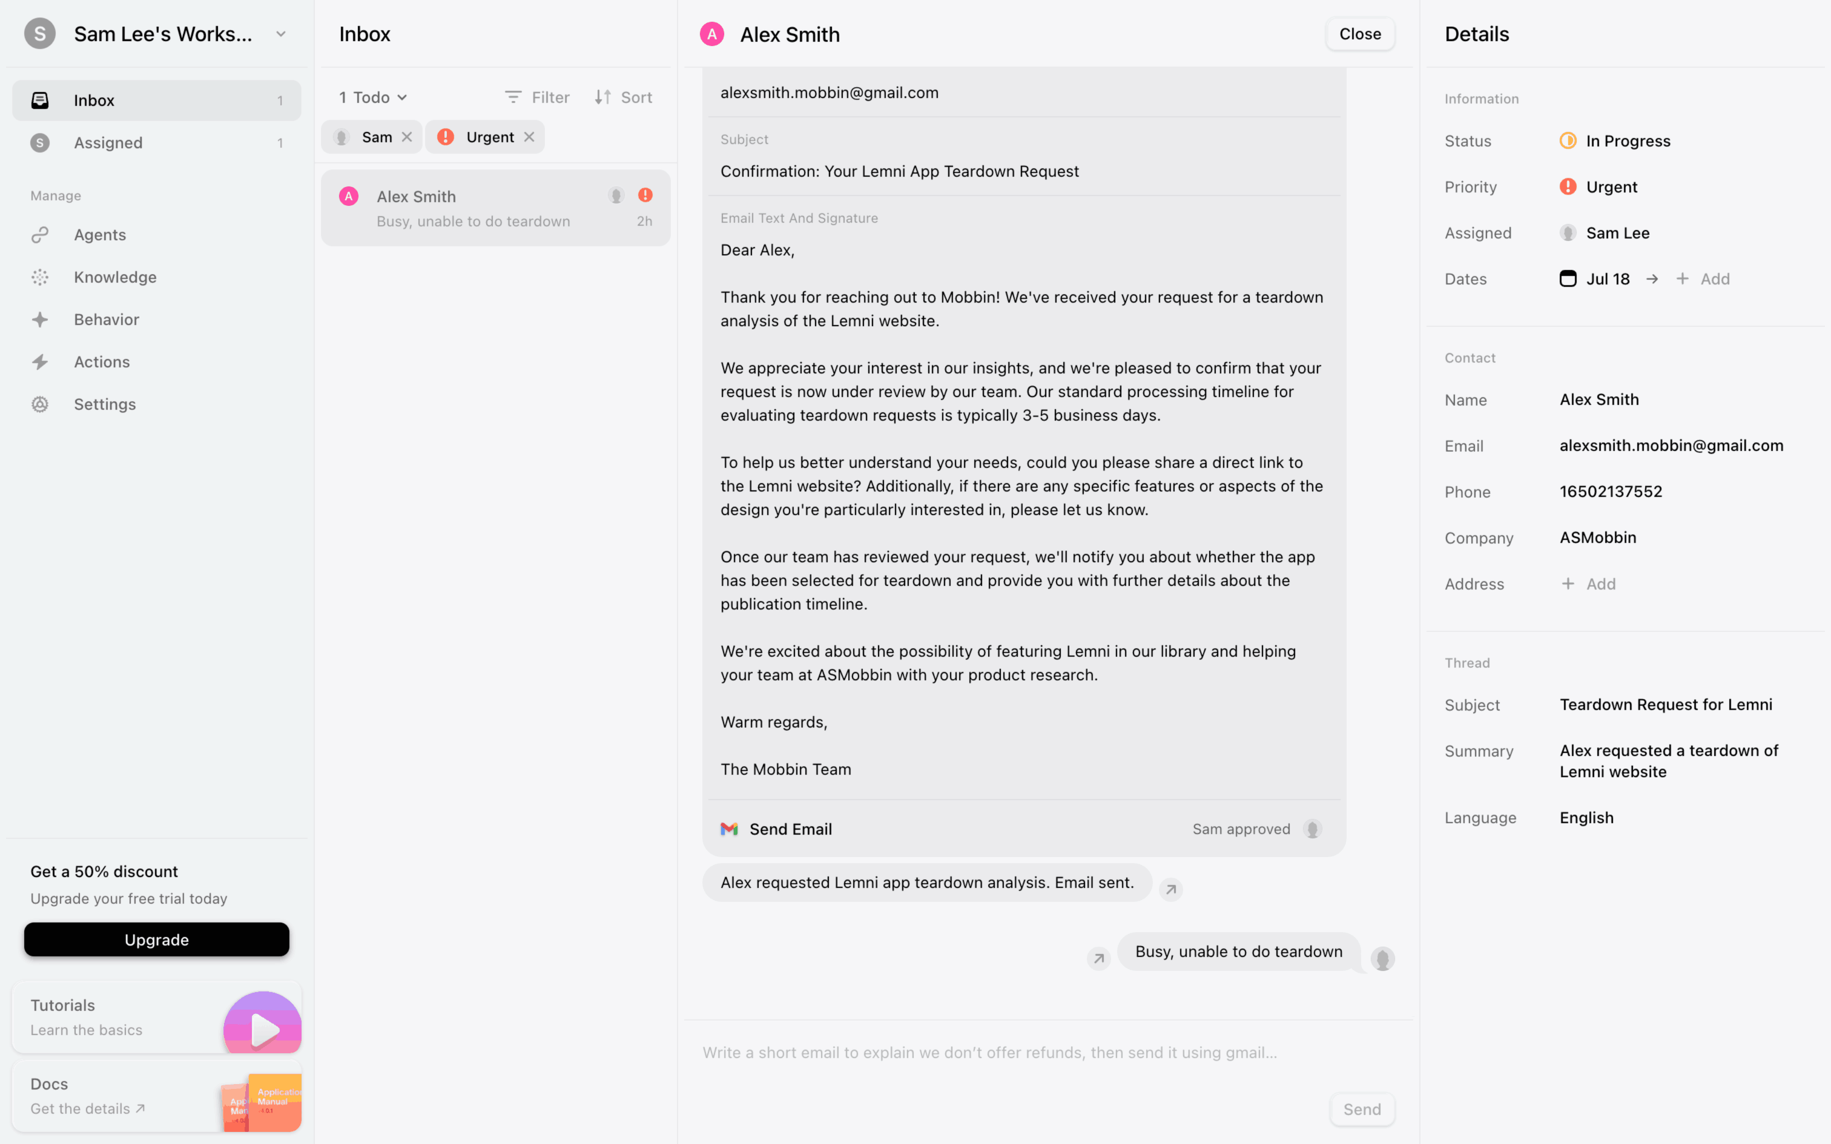Click the Behavior sparkle icon

coord(40,320)
